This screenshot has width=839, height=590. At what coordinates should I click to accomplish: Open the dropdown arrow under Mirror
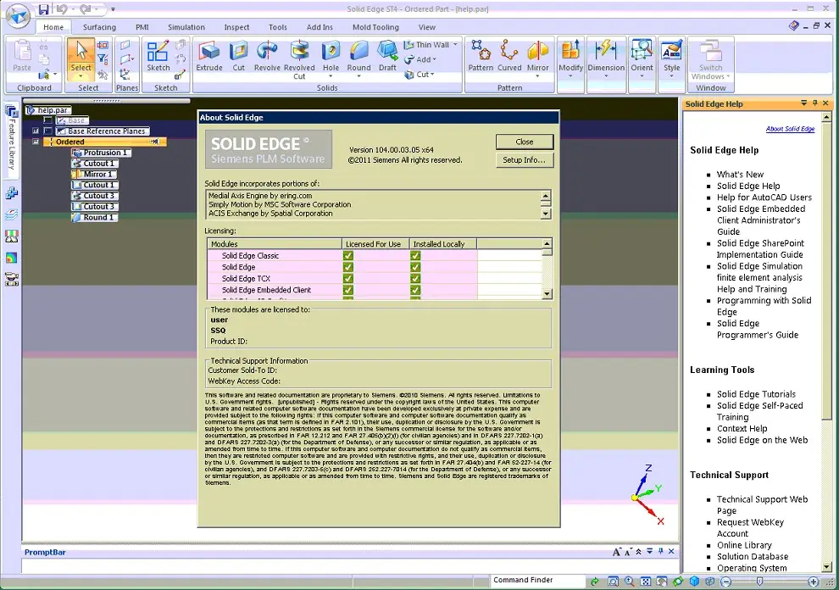point(538,76)
